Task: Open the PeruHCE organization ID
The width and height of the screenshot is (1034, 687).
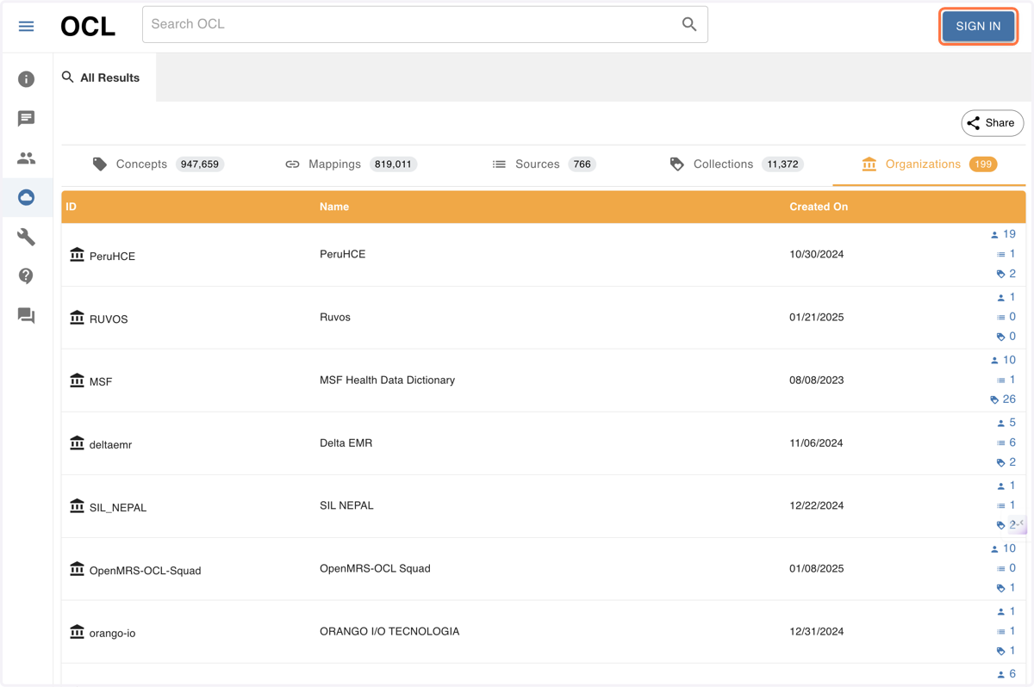Action: [x=112, y=256]
